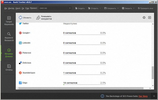158x100 pixels.
Task: Click the Delicious 0.0% percentage
Action: (103, 63)
